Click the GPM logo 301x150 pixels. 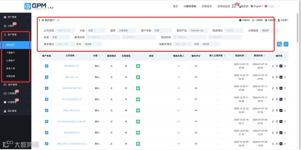pos(35,6)
